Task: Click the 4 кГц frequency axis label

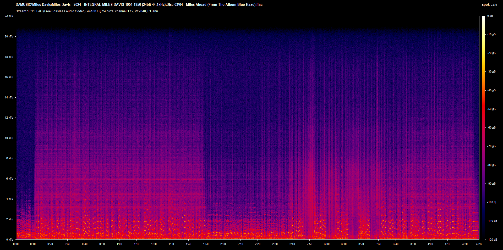Action: point(10,199)
